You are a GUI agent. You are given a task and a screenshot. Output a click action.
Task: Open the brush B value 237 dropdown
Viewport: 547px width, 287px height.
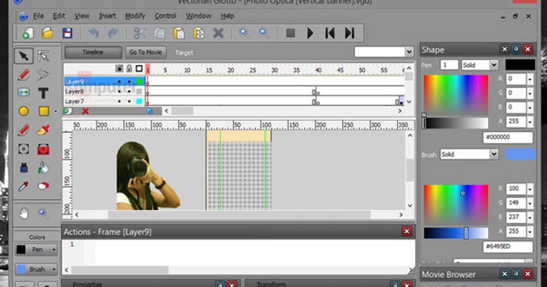[530, 217]
